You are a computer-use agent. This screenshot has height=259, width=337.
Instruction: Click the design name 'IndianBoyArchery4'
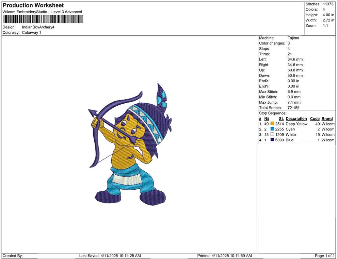[38, 27]
